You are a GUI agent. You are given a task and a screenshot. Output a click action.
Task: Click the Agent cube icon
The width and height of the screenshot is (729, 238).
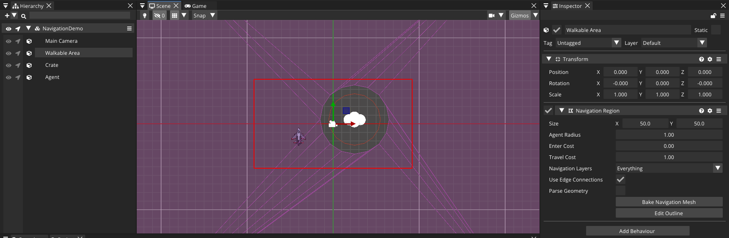pyautogui.click(x=29, y=77)
